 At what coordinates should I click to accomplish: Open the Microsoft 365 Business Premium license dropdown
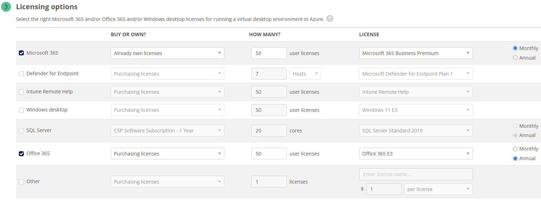point(416,53)
